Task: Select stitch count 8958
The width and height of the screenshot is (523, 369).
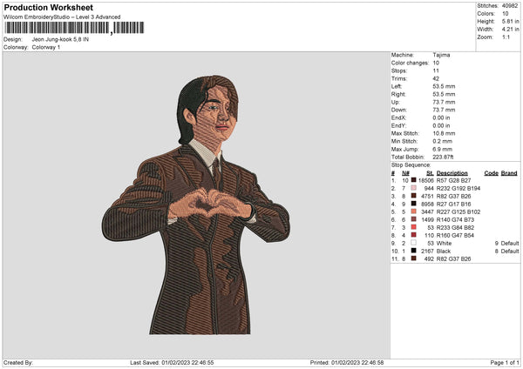Action: click(x=427, y=205)
